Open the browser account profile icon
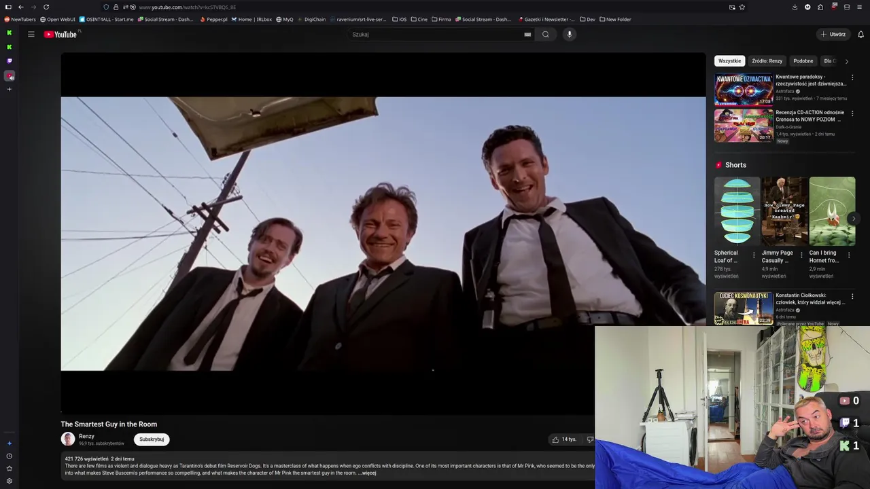This screenshot has width=870, height=489. point(807,7)
